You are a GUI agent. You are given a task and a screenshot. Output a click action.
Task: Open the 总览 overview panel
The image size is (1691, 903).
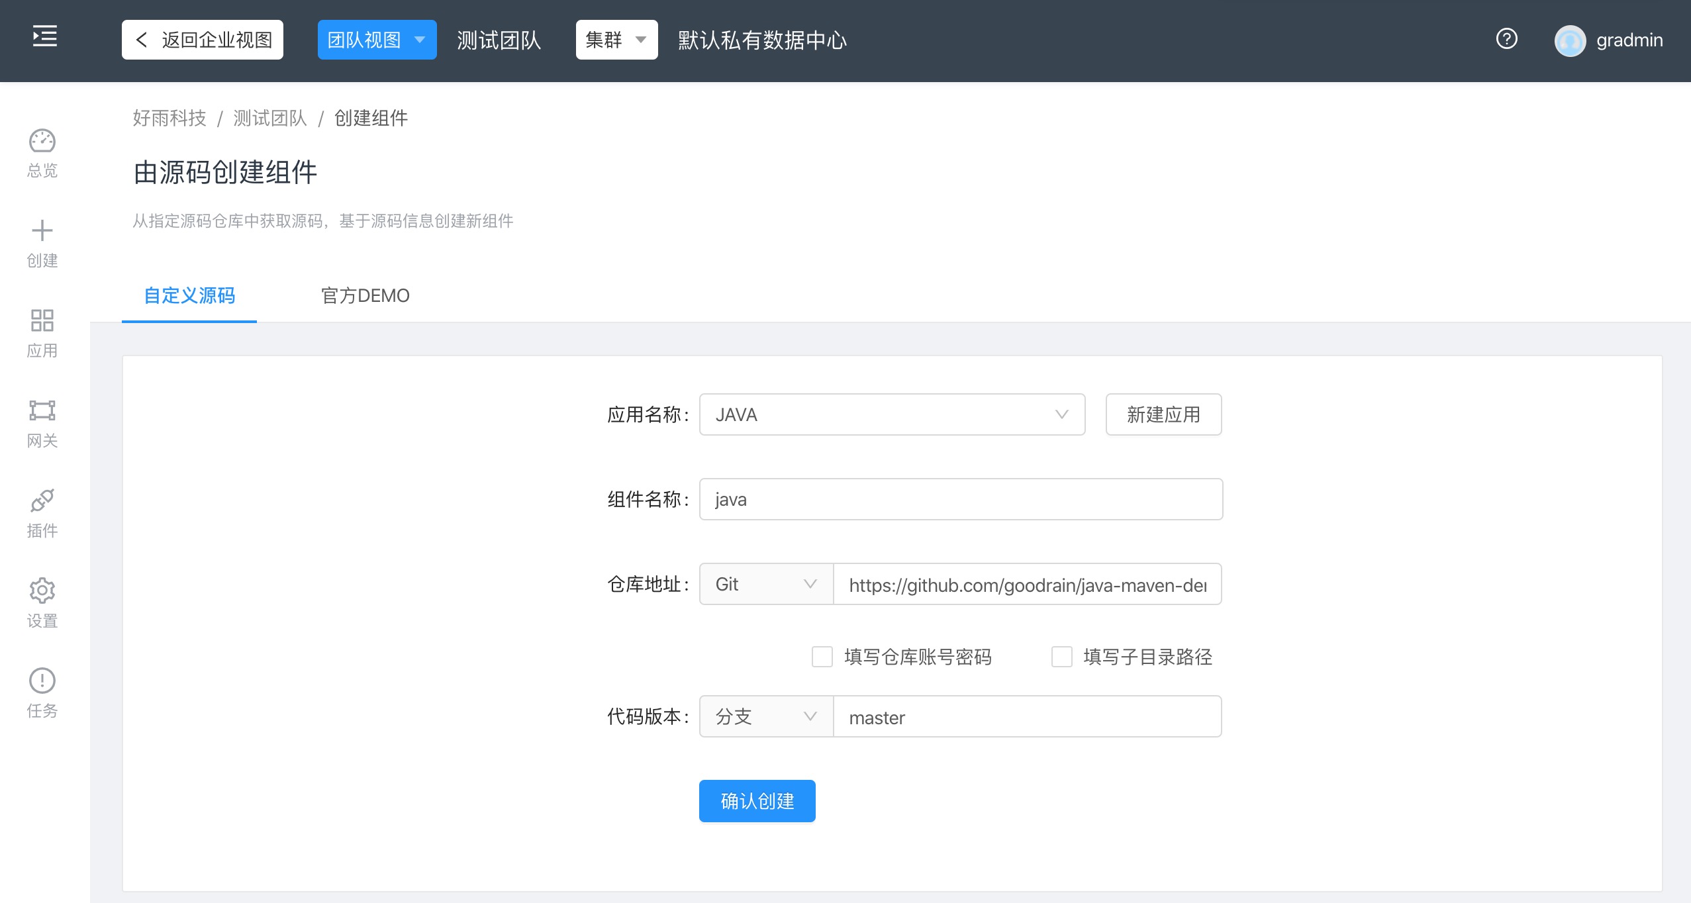42,151
